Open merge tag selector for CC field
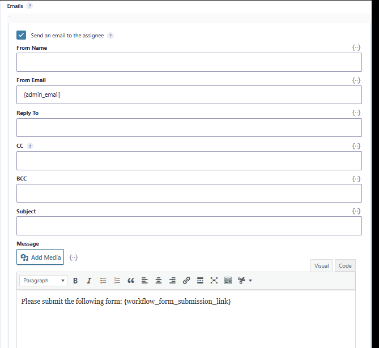Screen dimensions: 379x348 (x=356, y=146)
